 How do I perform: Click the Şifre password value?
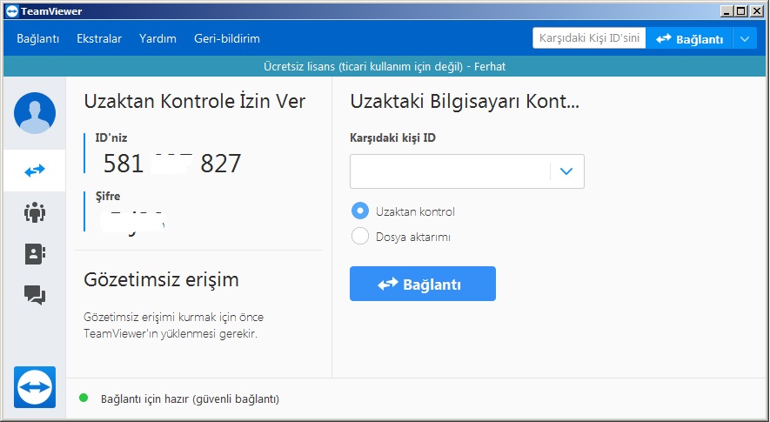[x=134, y=222]
